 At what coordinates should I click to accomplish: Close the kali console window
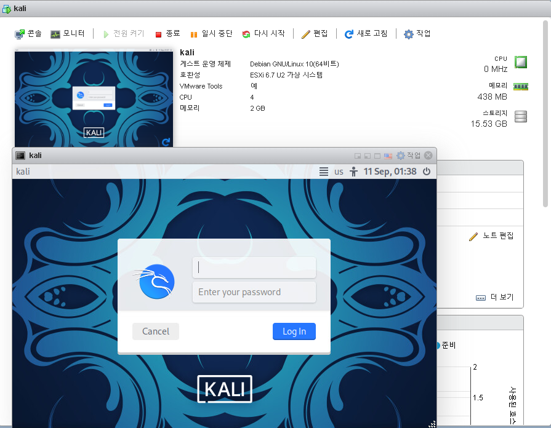point(428,156)
